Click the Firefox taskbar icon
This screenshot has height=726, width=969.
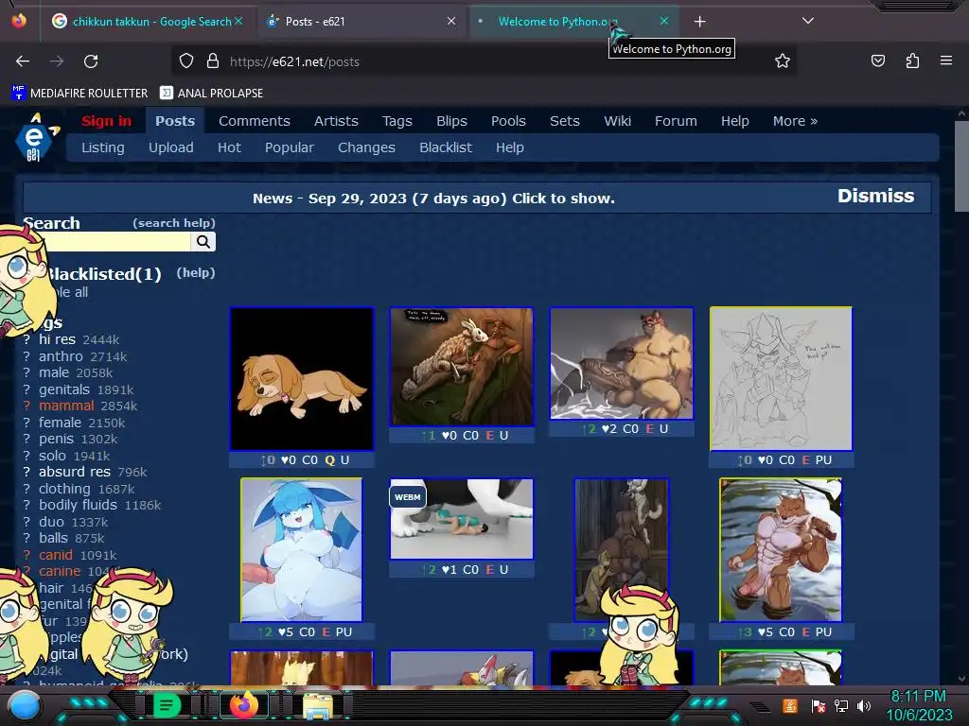[x=243, y=705]
